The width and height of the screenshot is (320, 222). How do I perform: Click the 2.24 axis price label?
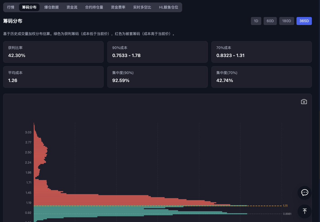click(x=28, y=163)
